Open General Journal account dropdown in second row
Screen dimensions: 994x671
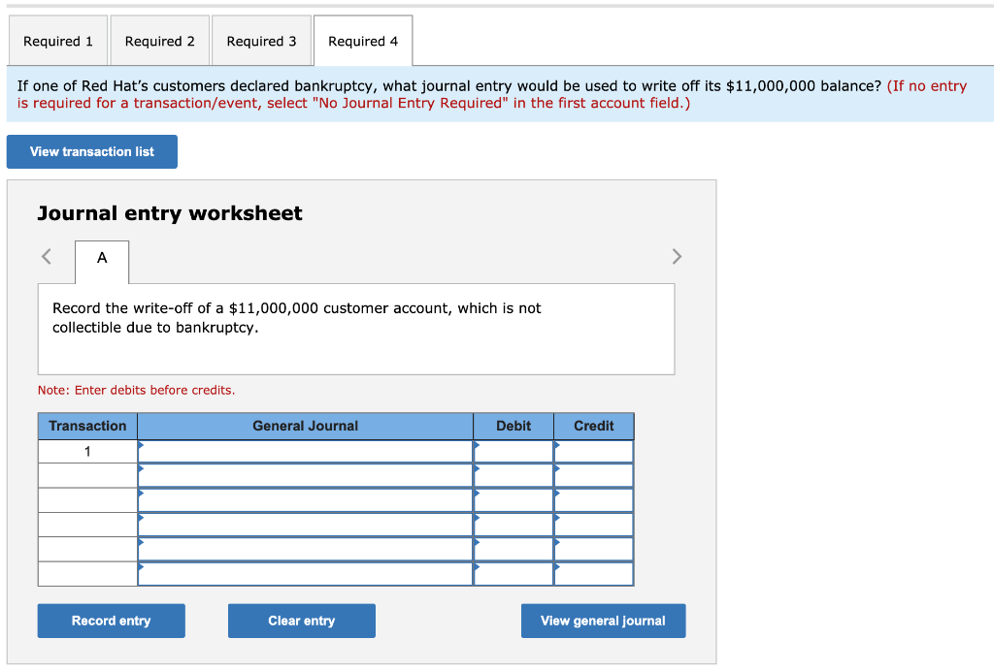(306, 475)
